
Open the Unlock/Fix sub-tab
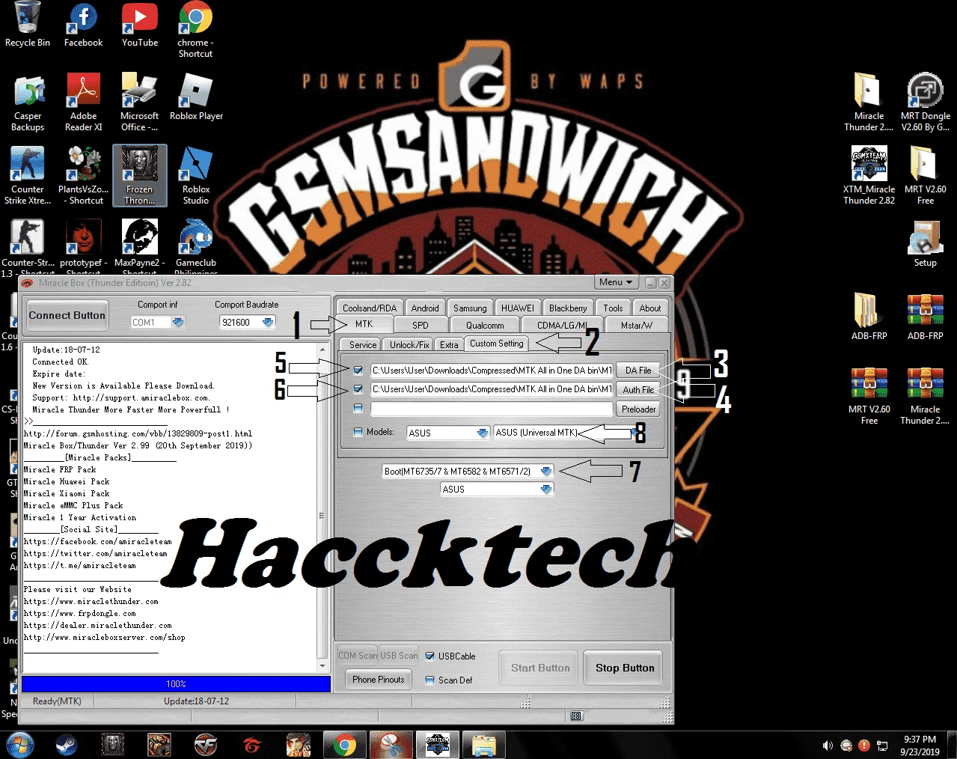pyautogui.click(x=409, y=345)
